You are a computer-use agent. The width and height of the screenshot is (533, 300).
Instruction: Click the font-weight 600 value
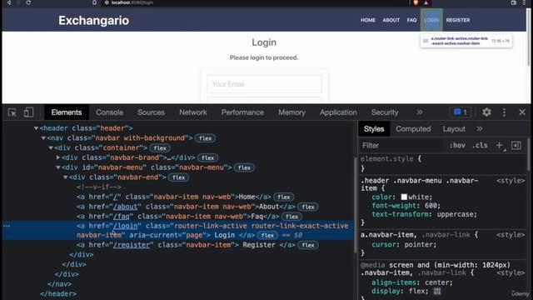[x=431, y=206]
